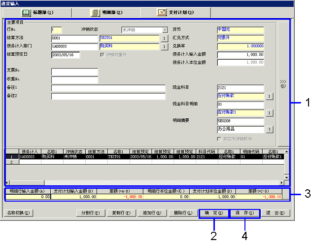Open 冲销状态 dropdown
The width and height of the screenshot is (311, 244).
click(165, 30)
